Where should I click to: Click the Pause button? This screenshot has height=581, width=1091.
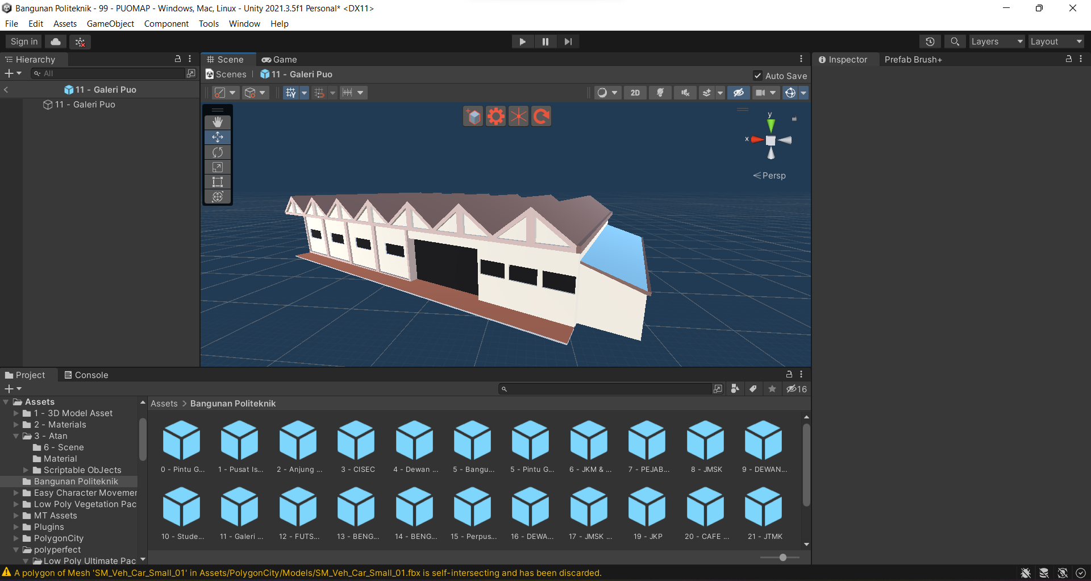545,42
